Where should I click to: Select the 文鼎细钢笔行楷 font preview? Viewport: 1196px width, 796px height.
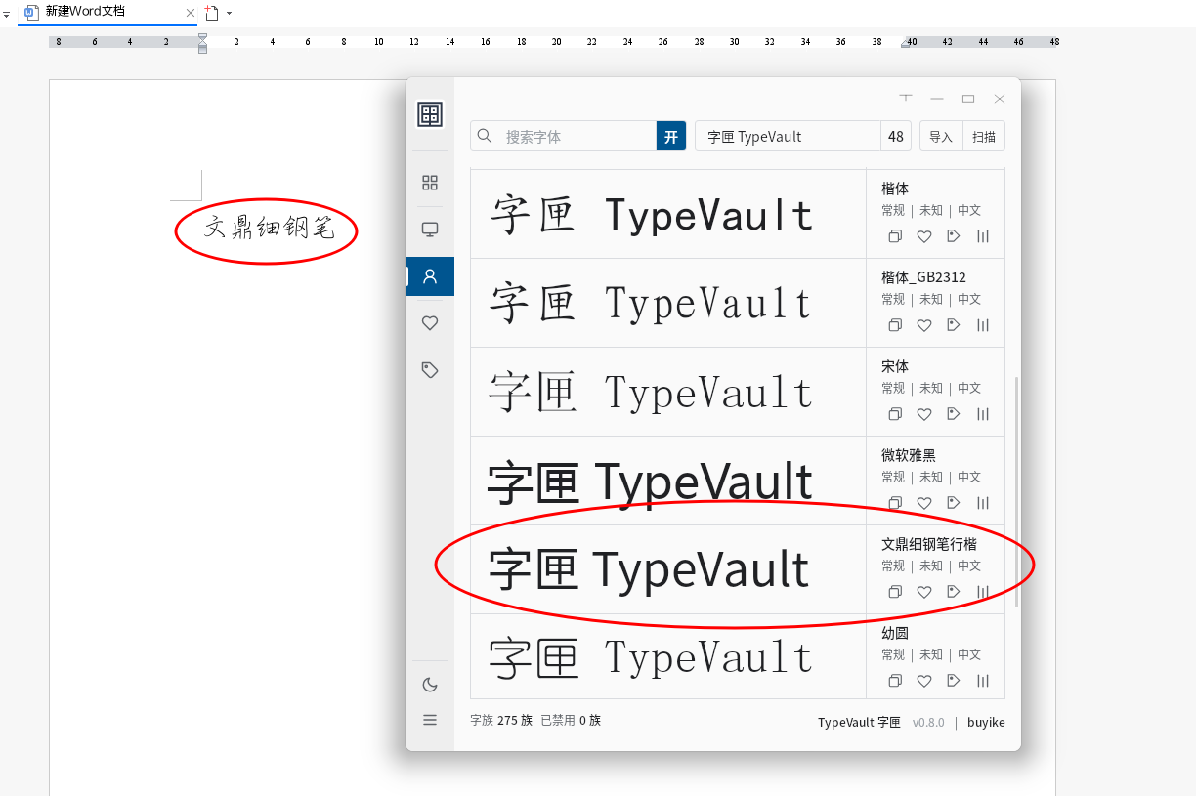(x=668, y=569)
